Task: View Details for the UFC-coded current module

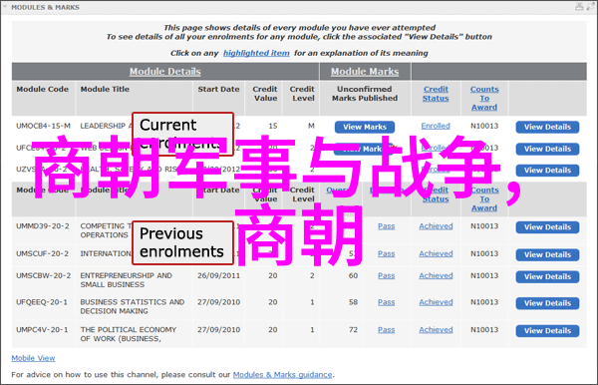Action: 547,149
